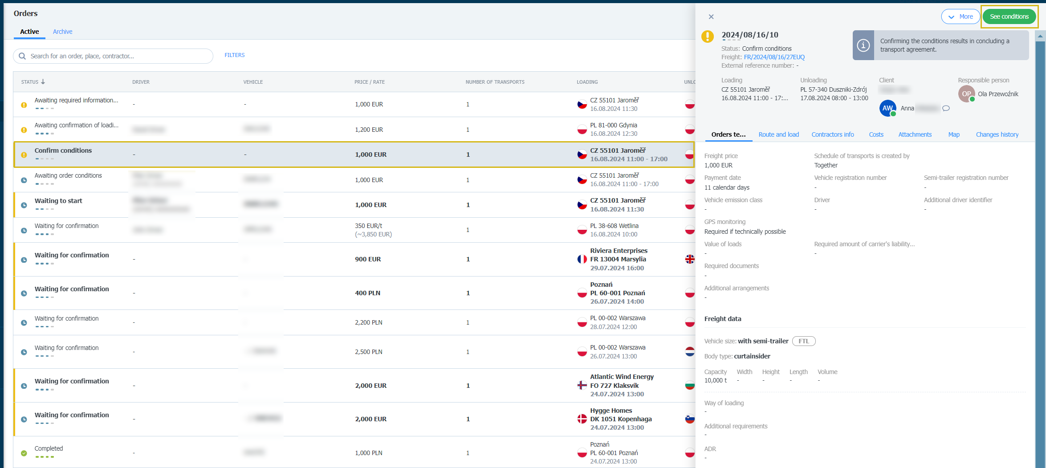Click Bulgarian flag in Atlantic Wind Energy row unloading

[690, 385]
